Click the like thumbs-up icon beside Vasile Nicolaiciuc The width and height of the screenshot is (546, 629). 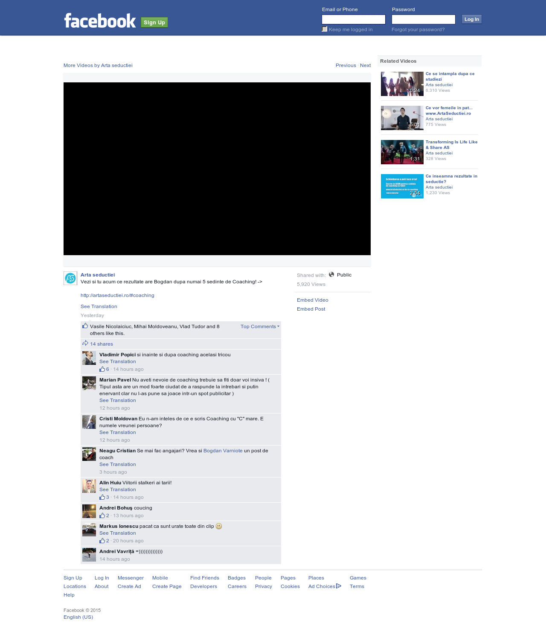point(85,326)
